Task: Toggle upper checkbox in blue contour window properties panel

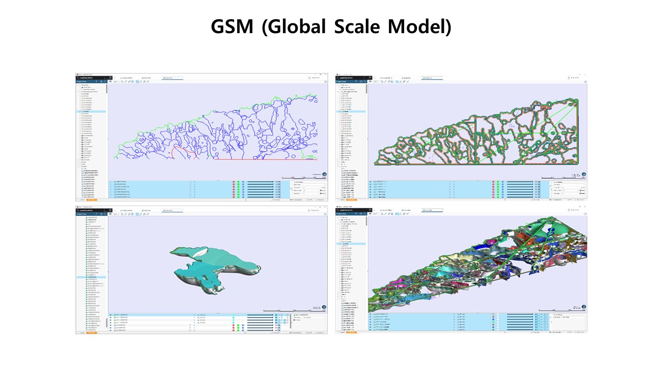Action: (321, 191)
